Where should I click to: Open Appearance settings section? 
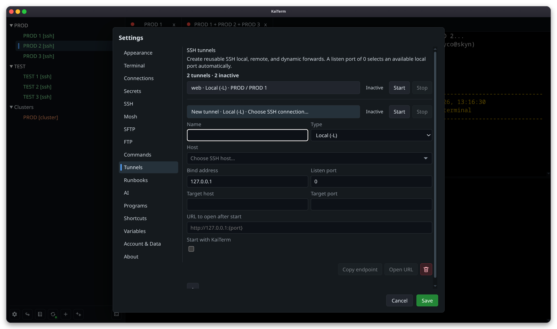[x=149, y=53]
